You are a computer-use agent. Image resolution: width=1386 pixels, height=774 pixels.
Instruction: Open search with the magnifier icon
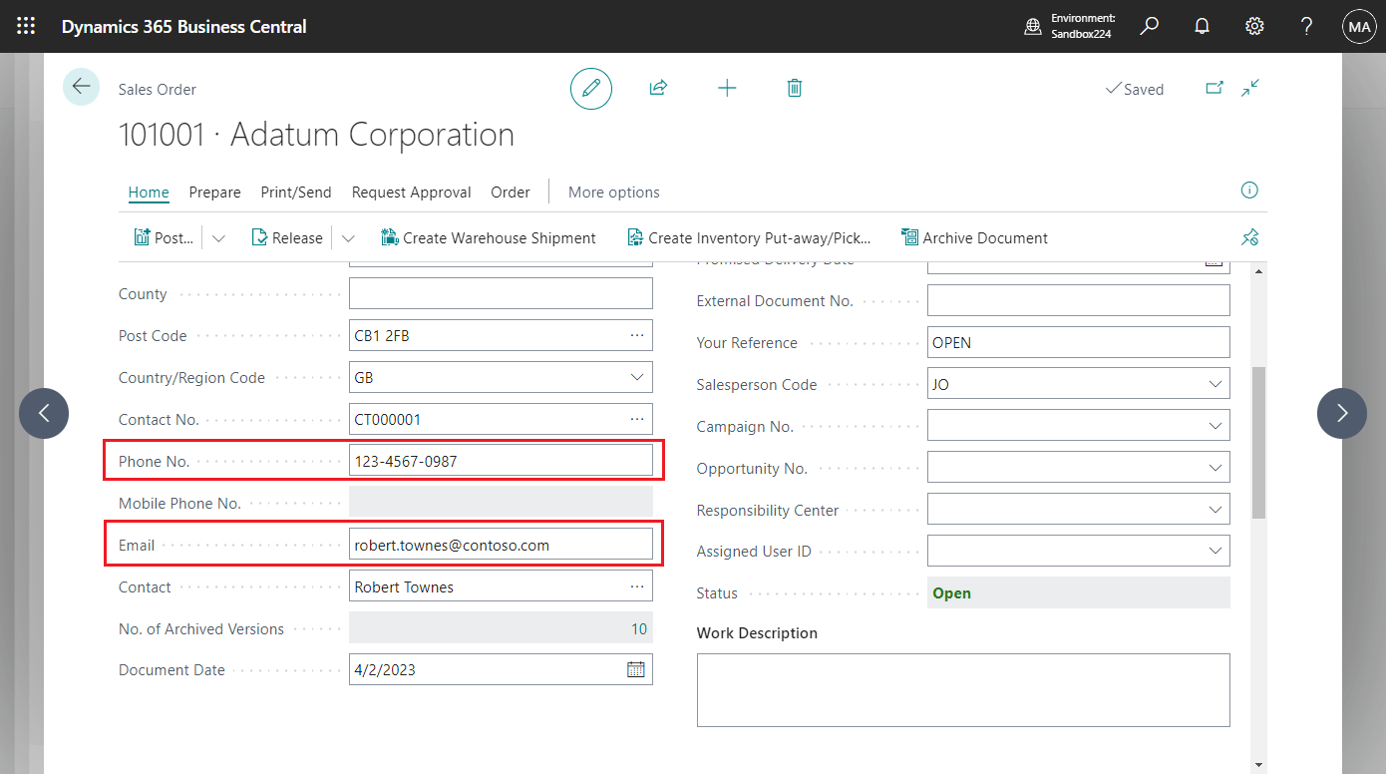pyautogui.click(x=1149, y=26)
